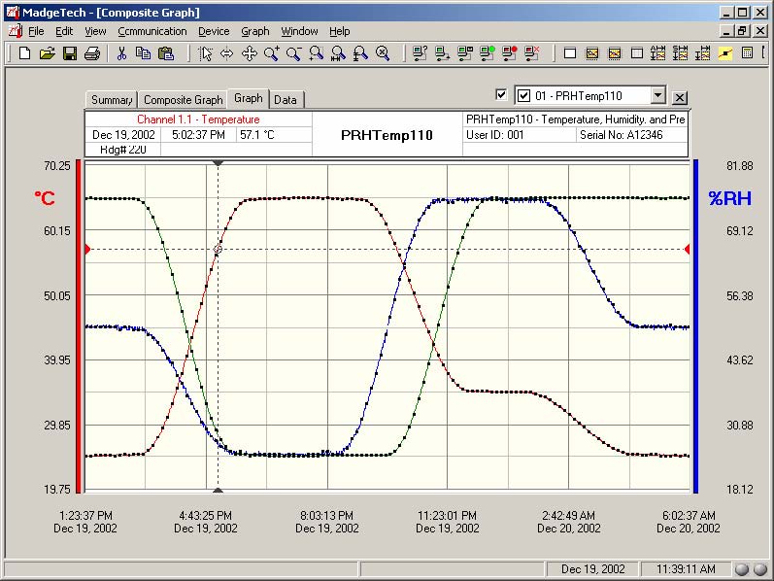Select the four-way move pan tool
774x581 pixels.
coord(250,52)
